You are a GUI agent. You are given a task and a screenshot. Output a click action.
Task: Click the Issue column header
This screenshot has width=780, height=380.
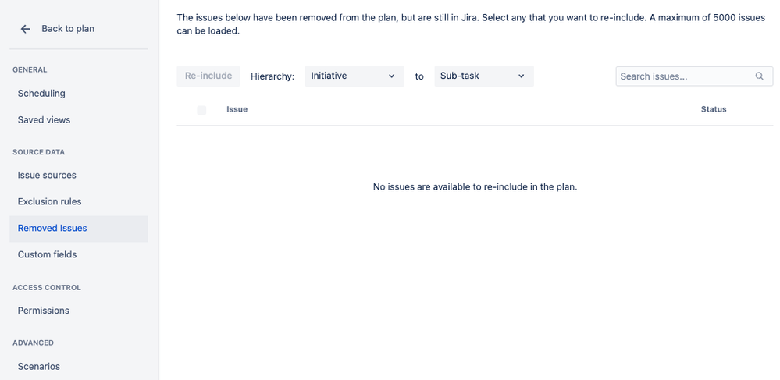click(x=237, y=109)
